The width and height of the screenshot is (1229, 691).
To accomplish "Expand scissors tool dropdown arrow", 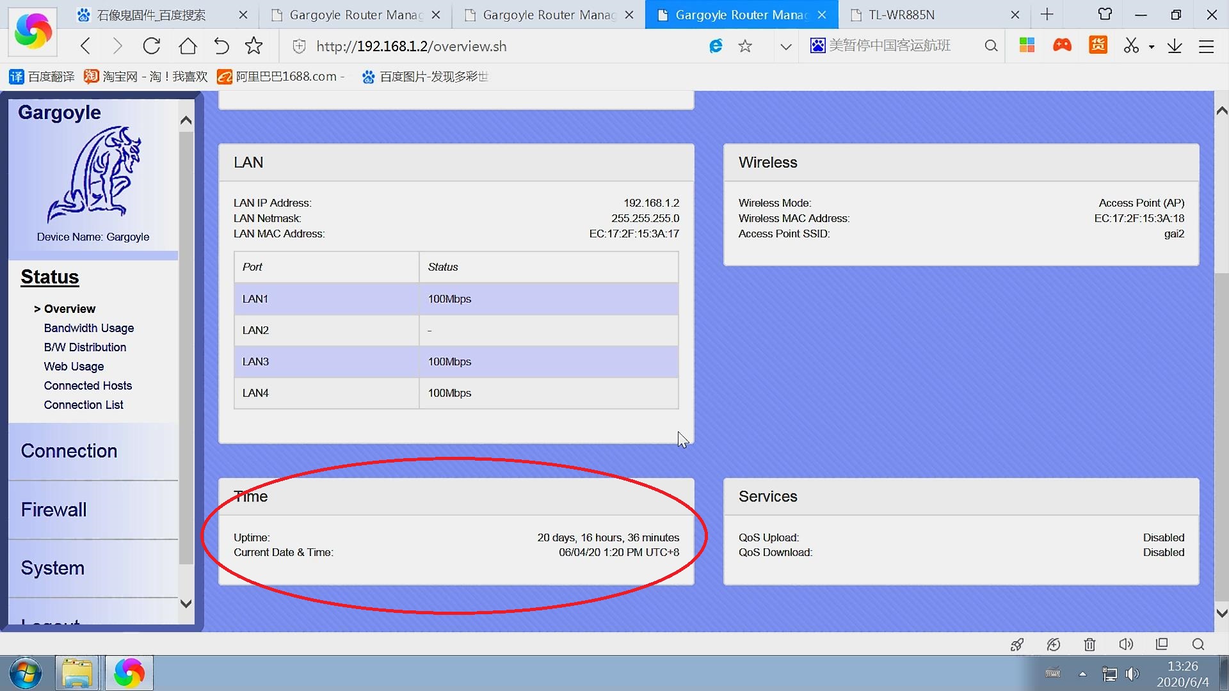I will pos(1152,47).
